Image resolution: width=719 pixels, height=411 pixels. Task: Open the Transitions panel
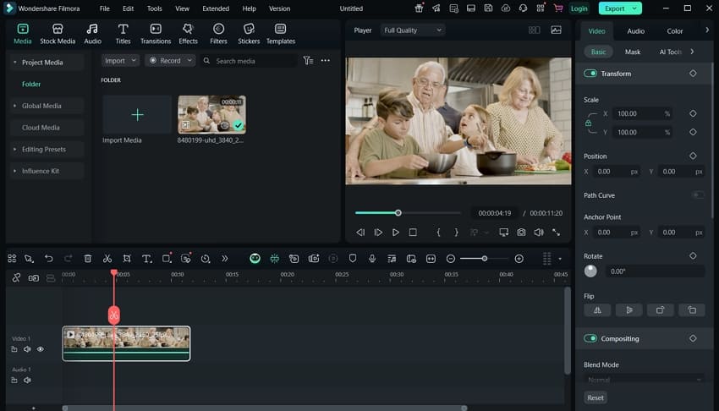(x=156, y=34)
